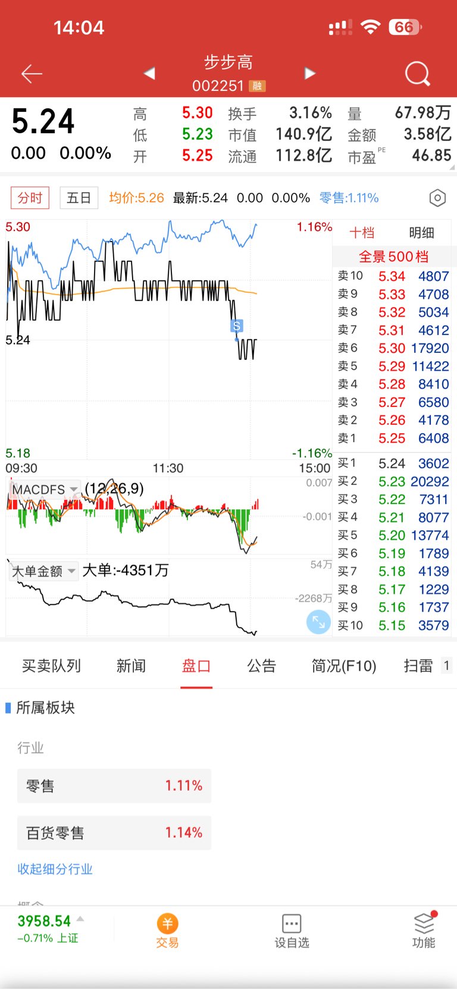This screenshot has width=457, height=989.
Task: Open 功能 functions icon
Action: [424, 930]
